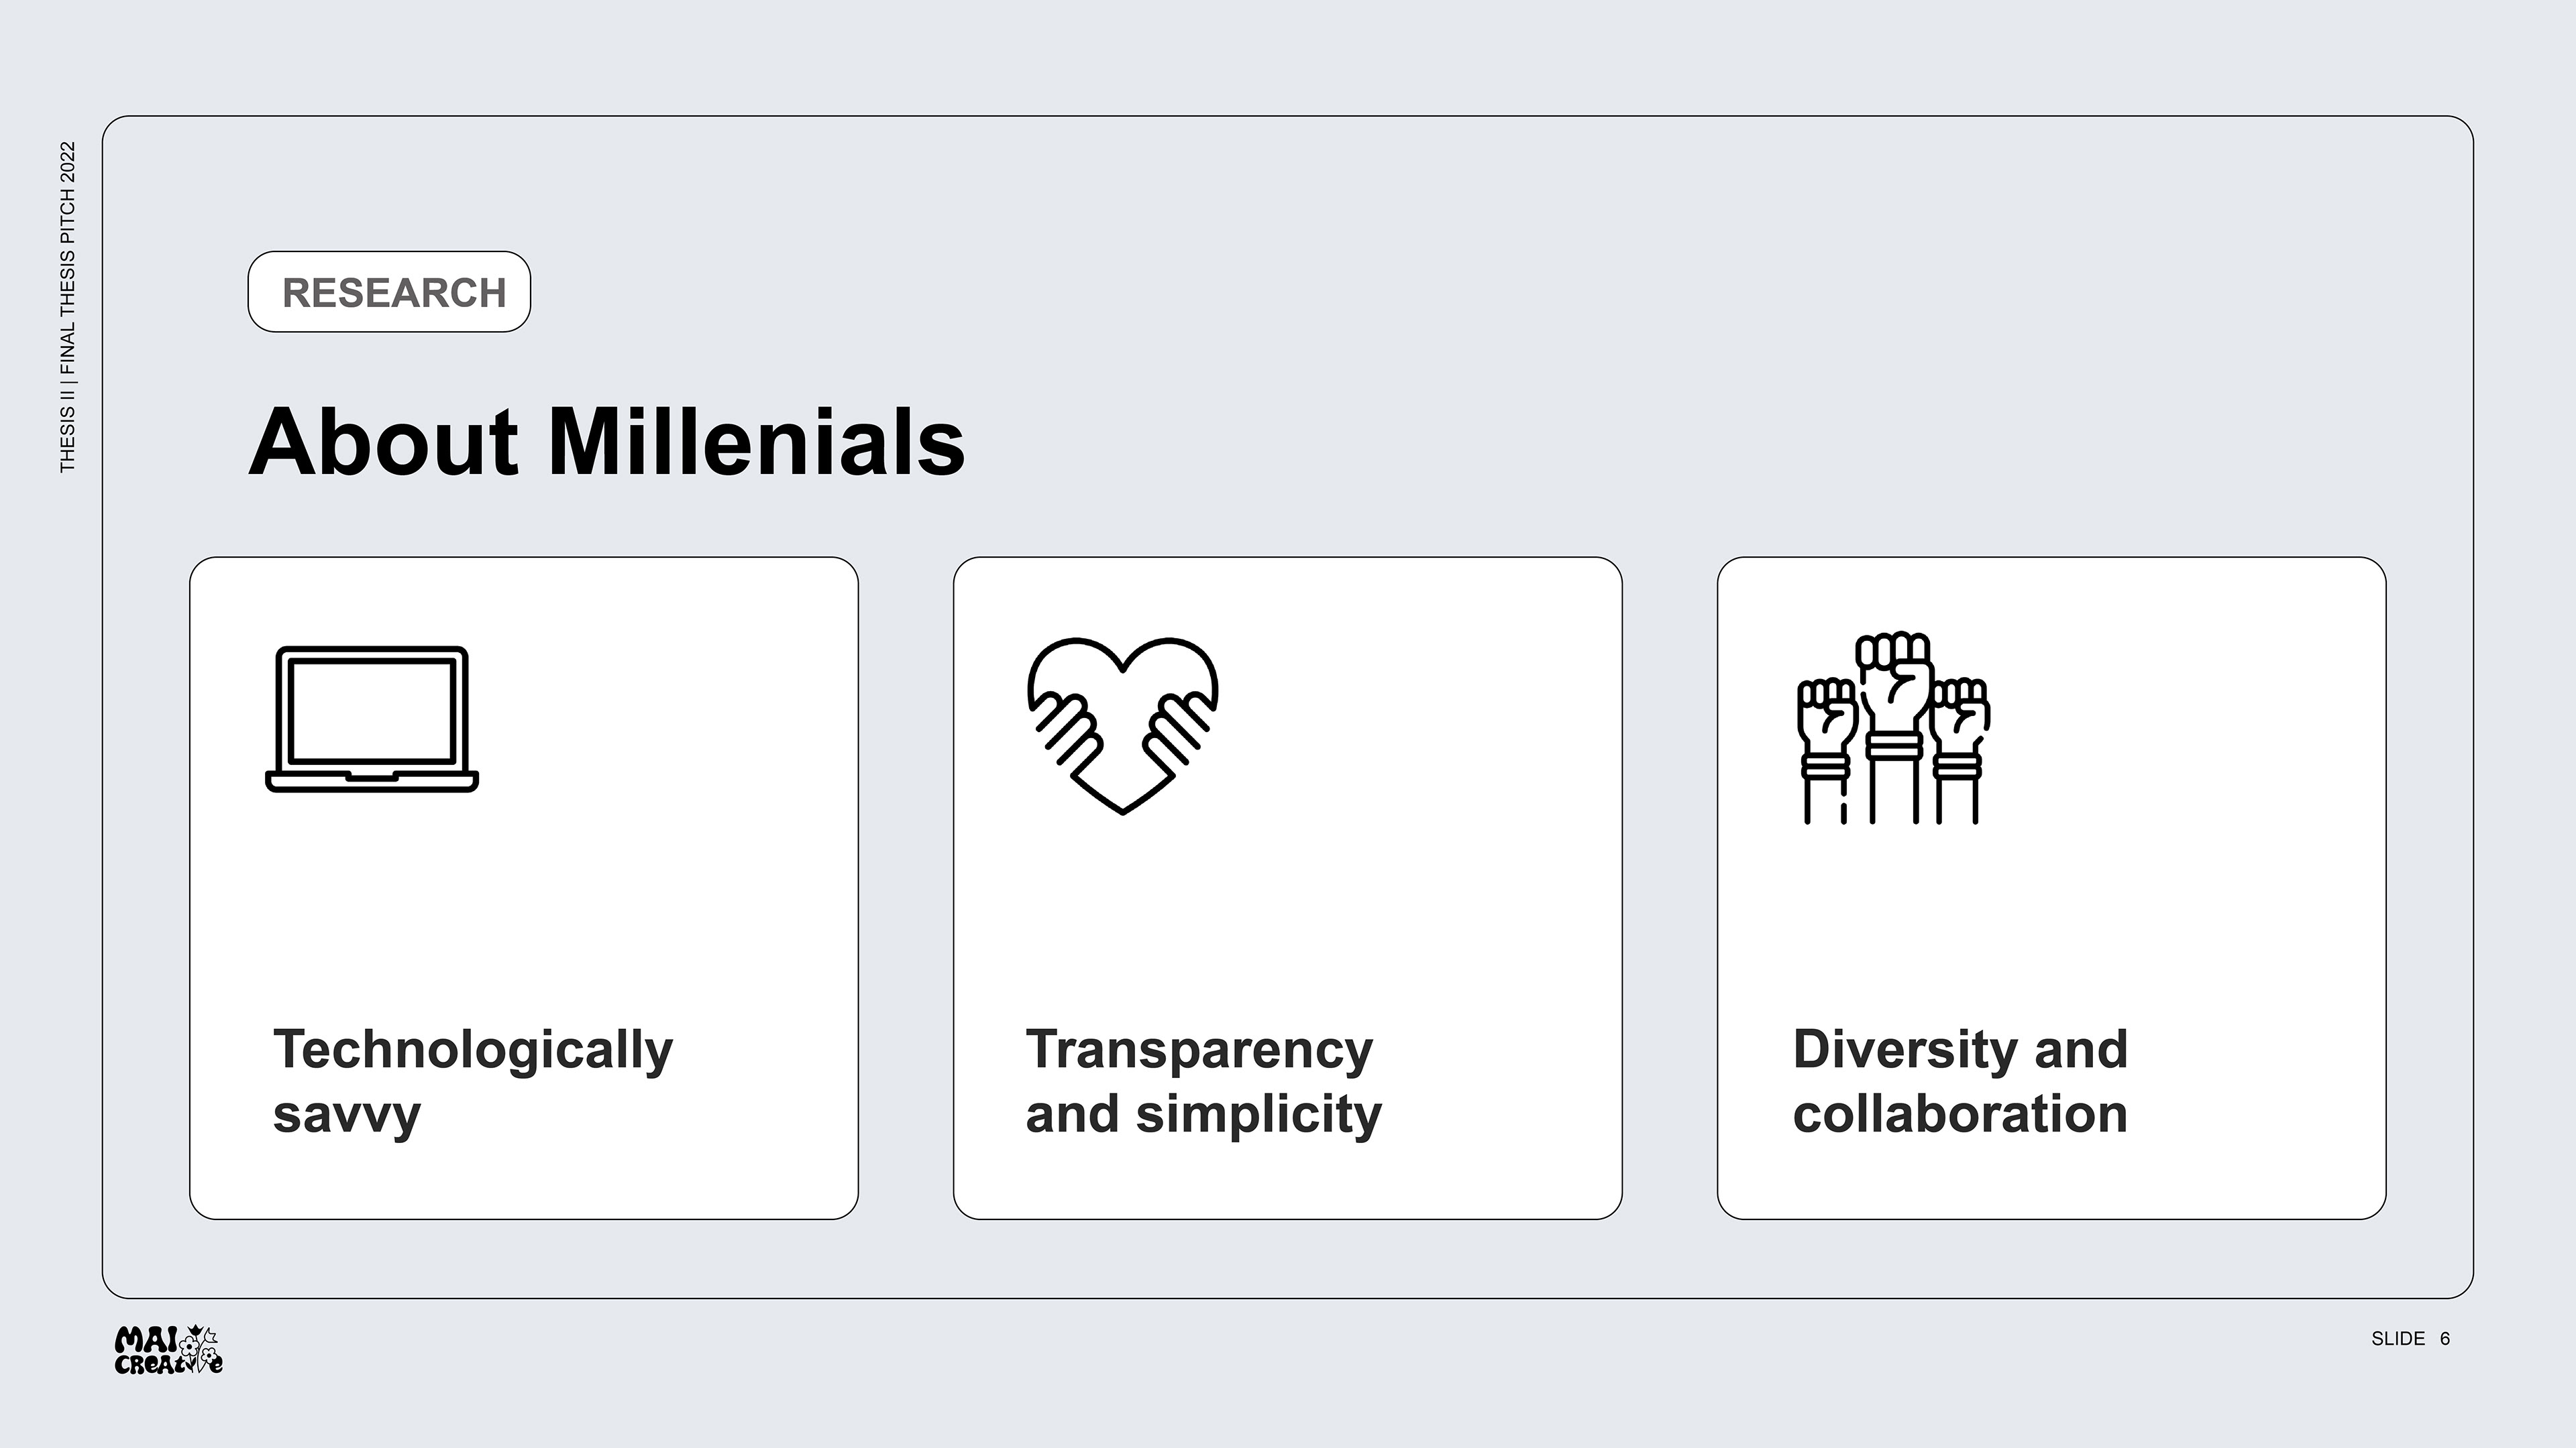Click the raised fists icon
The height and width of the screenshot is (1448, 2576).
[x=1893, y=729]
